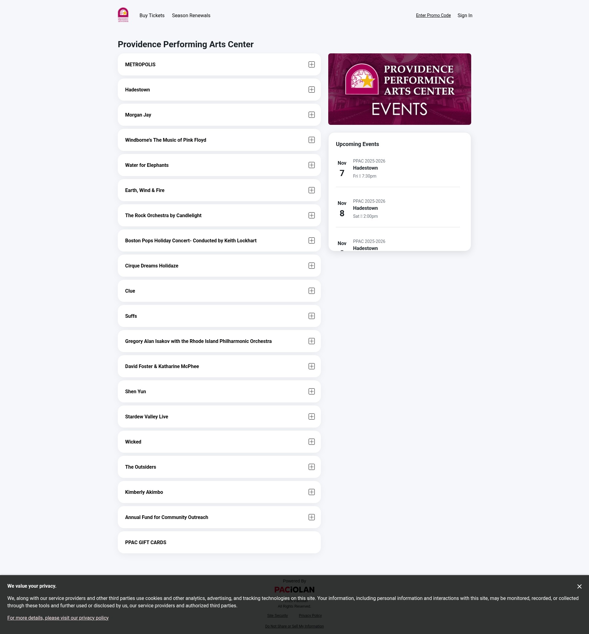Click the METROPOLIS title text
This screenshot has height=634, width=589.
point(140,64)
